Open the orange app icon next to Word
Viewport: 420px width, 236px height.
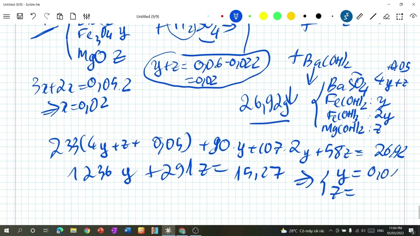pos(141,231)
